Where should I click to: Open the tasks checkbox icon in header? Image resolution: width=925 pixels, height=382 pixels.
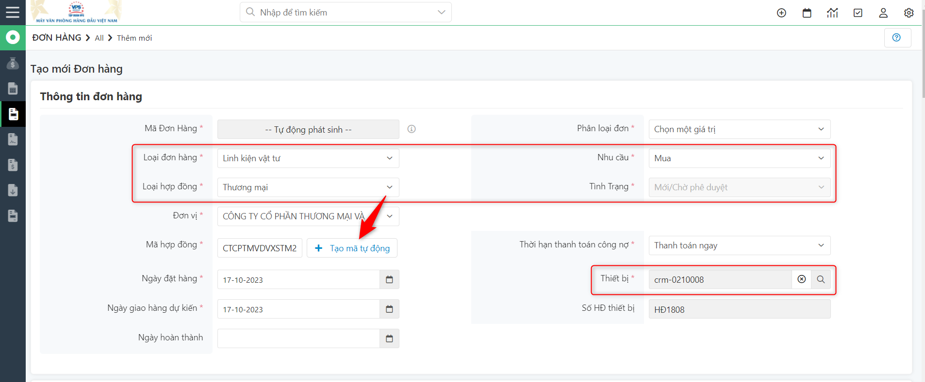pos(858,13)
